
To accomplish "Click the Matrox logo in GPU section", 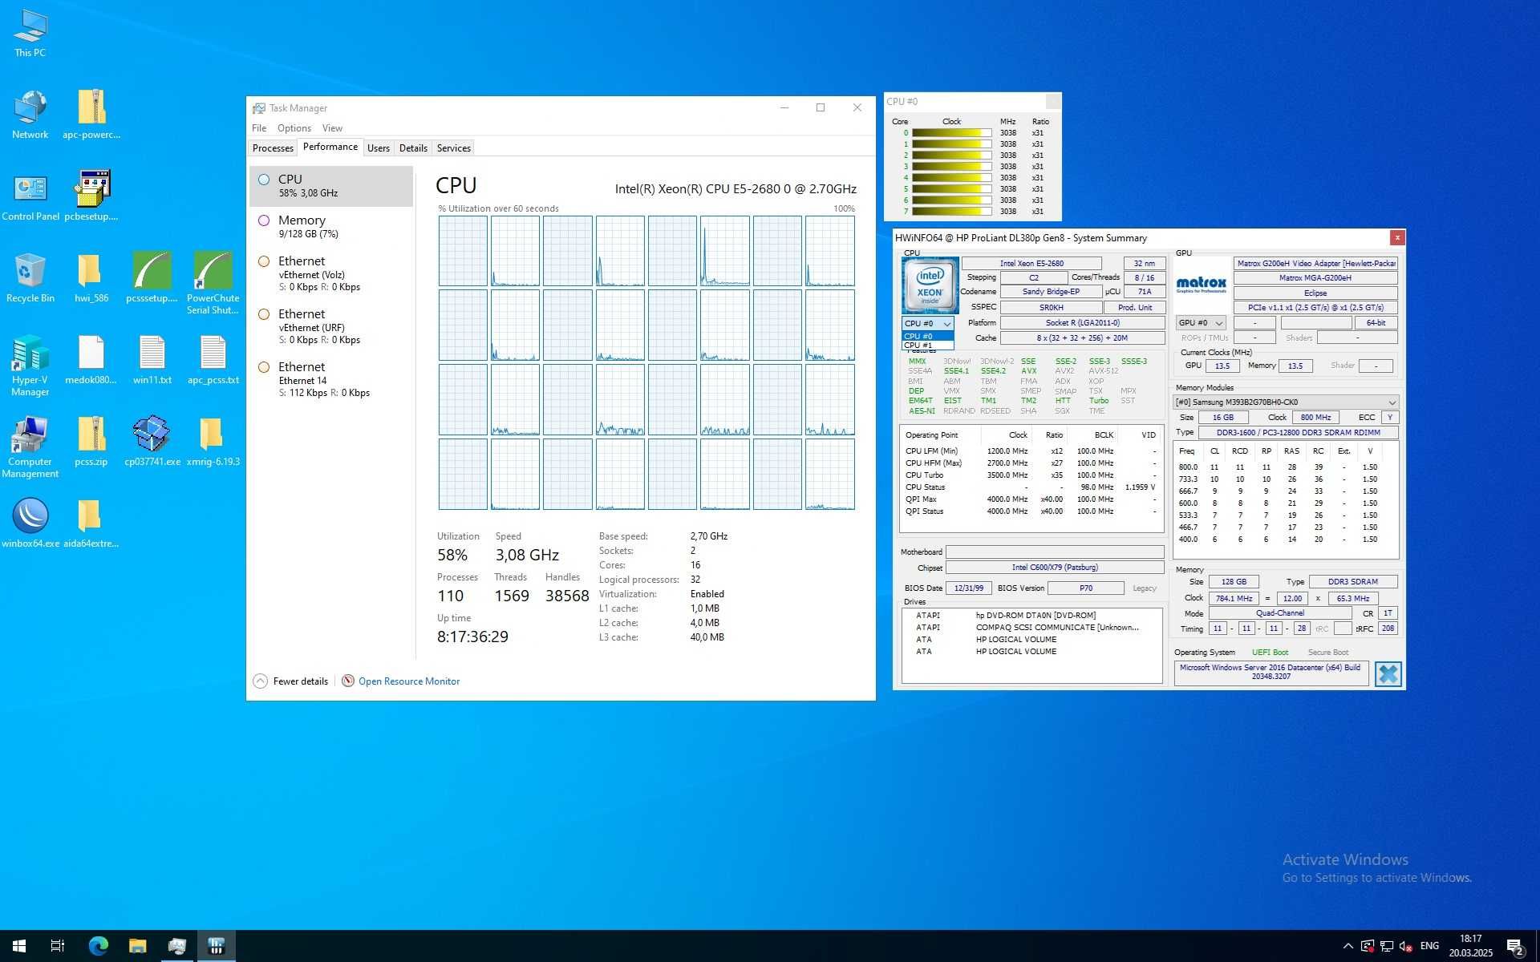I will (1201, 285).
